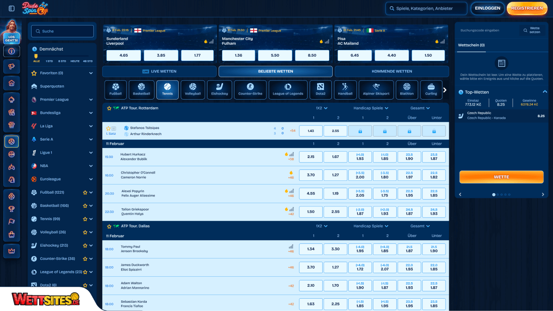Toggle the favorite star next to Tennis (99)
The height and width of the screenshot is (311, 553).
coord(85,219)
